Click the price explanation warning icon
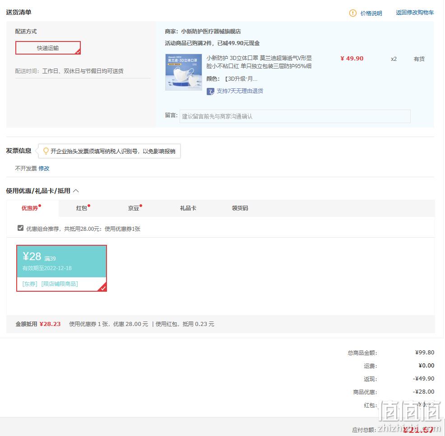 [x=352, y=13]
